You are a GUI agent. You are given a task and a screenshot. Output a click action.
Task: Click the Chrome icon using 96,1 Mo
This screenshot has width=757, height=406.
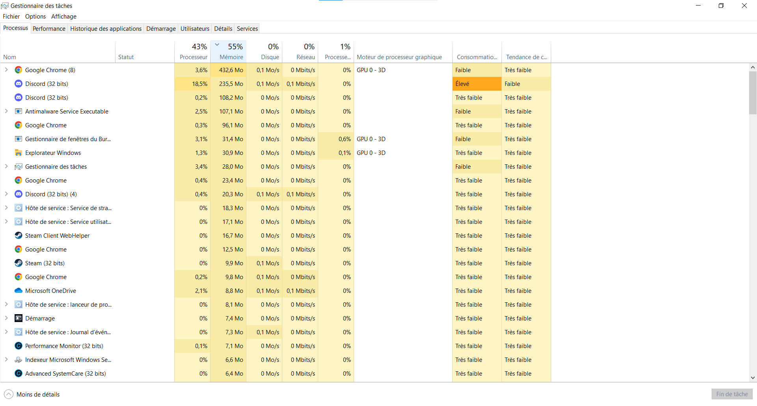point(18,125)
